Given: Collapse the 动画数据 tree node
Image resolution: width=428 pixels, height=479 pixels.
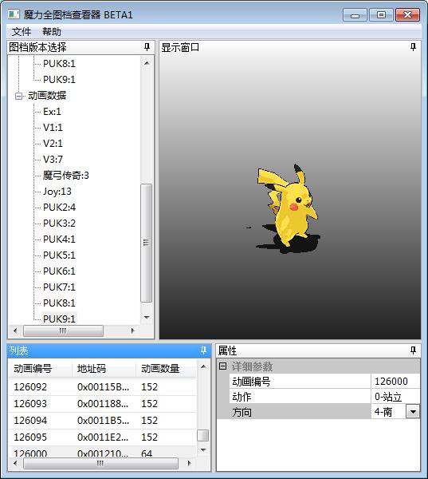Looking at the screenshot, I should tap(18, 96).
